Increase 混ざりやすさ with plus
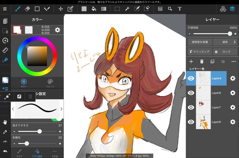The width and height of the screenshot is (239, 158). point(60,132)
